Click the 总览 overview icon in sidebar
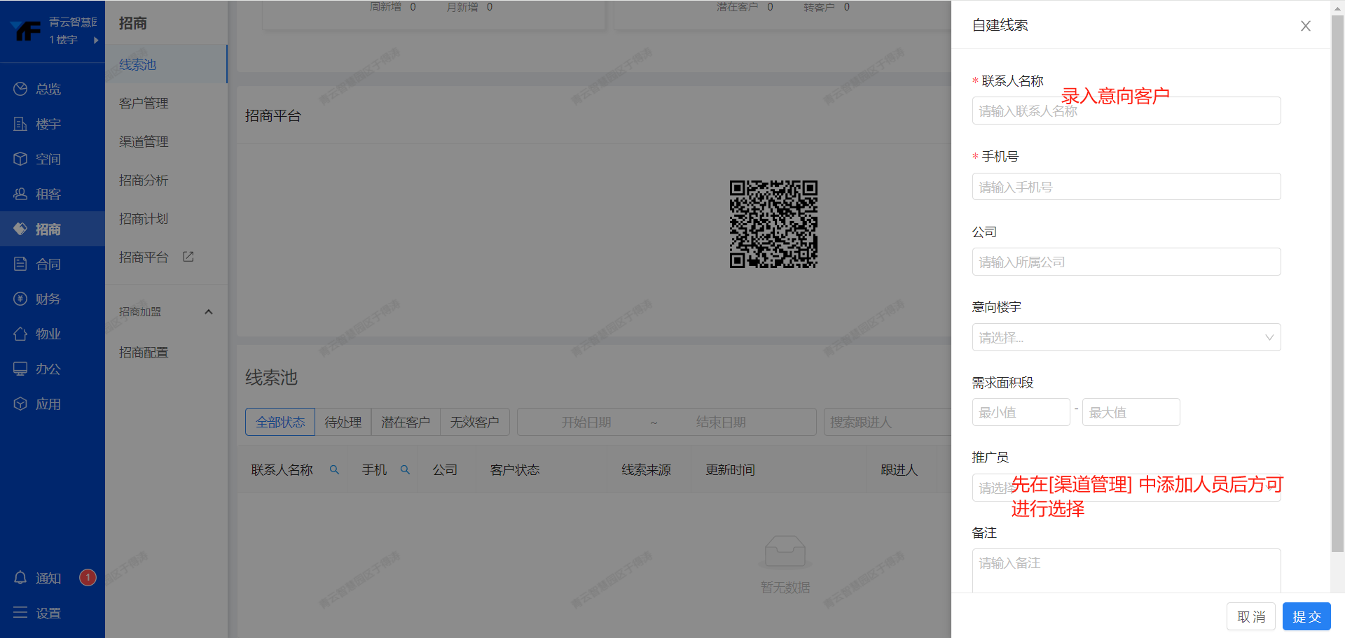Screen dimensions: 1345x638 tap(20, 89)
